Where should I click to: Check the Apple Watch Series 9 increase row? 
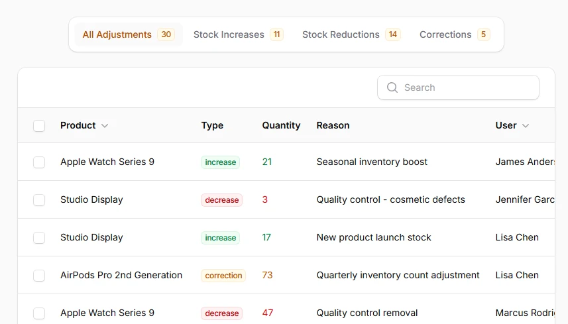pos(39,162)
